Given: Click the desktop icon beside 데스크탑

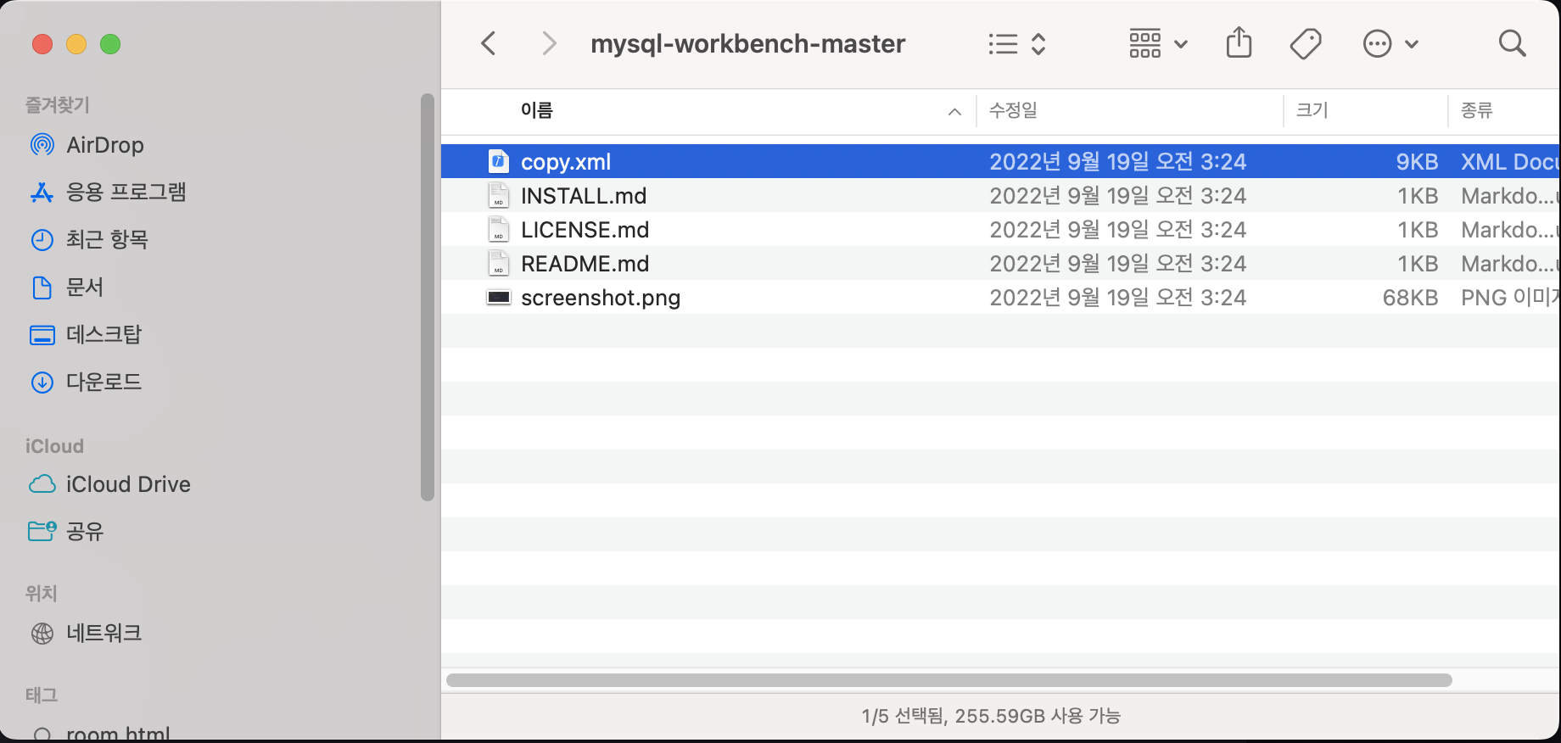Looking at the screenshot, I should [42, 335].
